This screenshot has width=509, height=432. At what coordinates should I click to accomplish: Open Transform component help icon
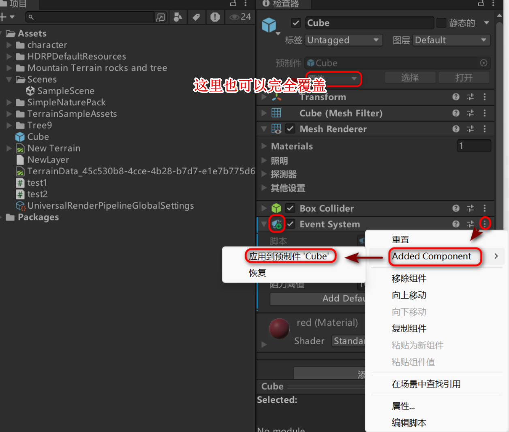[x=456, y=97]
